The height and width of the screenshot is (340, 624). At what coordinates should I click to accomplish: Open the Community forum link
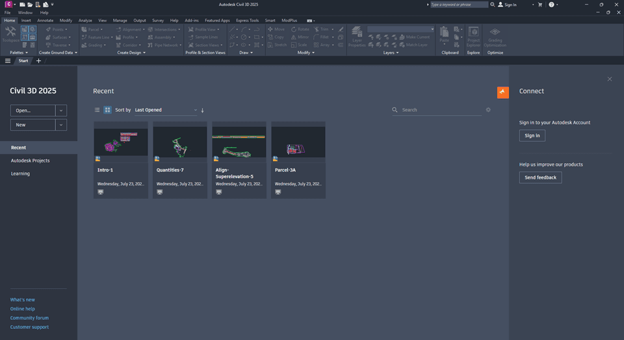29,318
